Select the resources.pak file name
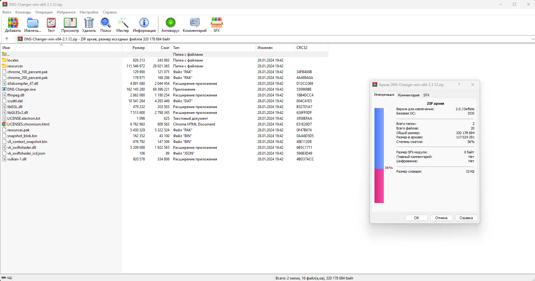The image size is (535, 281). click(18, 130)
